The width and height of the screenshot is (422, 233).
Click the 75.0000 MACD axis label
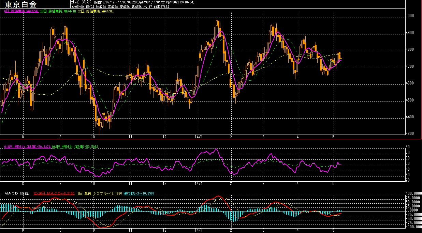[412, 198]
